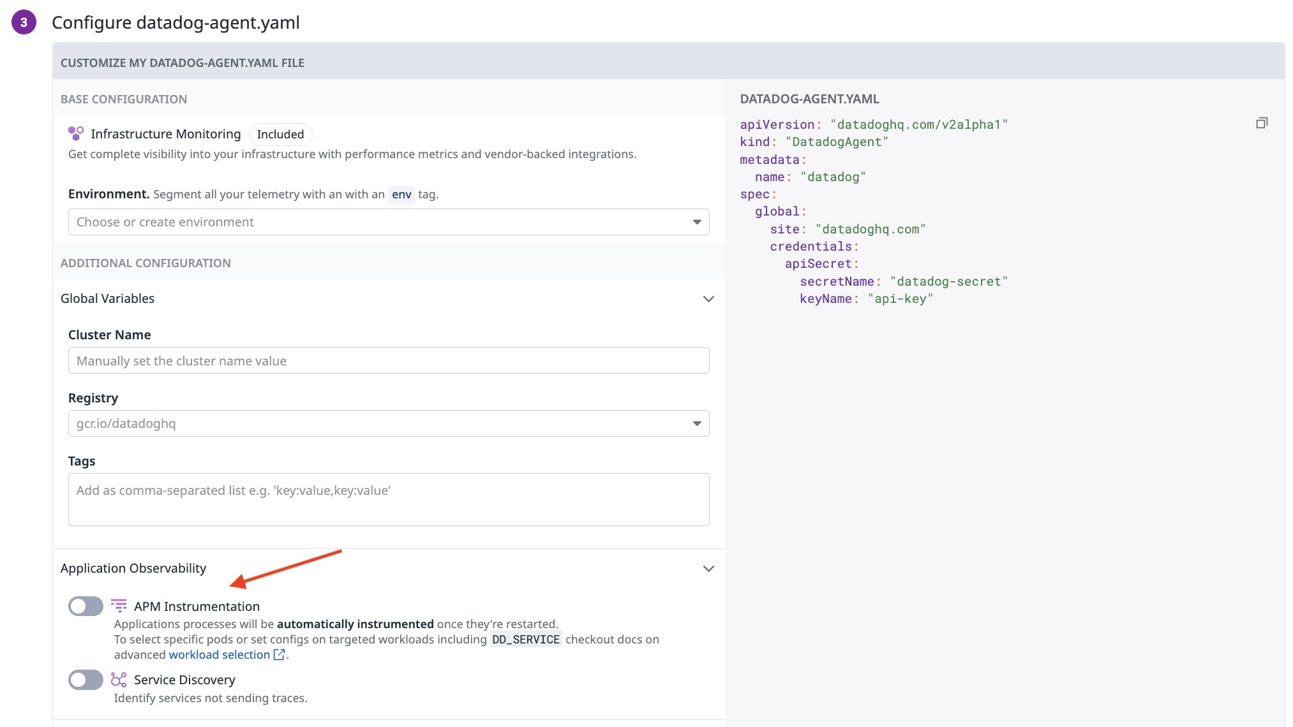Click the env tag label

pyautogui.click(x=401, y=194)
